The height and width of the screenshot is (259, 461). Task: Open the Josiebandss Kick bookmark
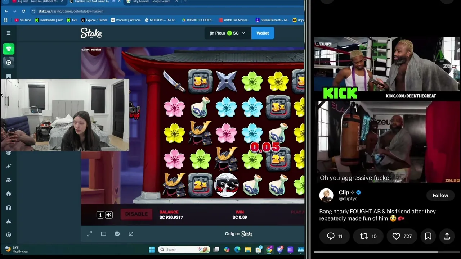pyautogui.click(x=49, y=20)
